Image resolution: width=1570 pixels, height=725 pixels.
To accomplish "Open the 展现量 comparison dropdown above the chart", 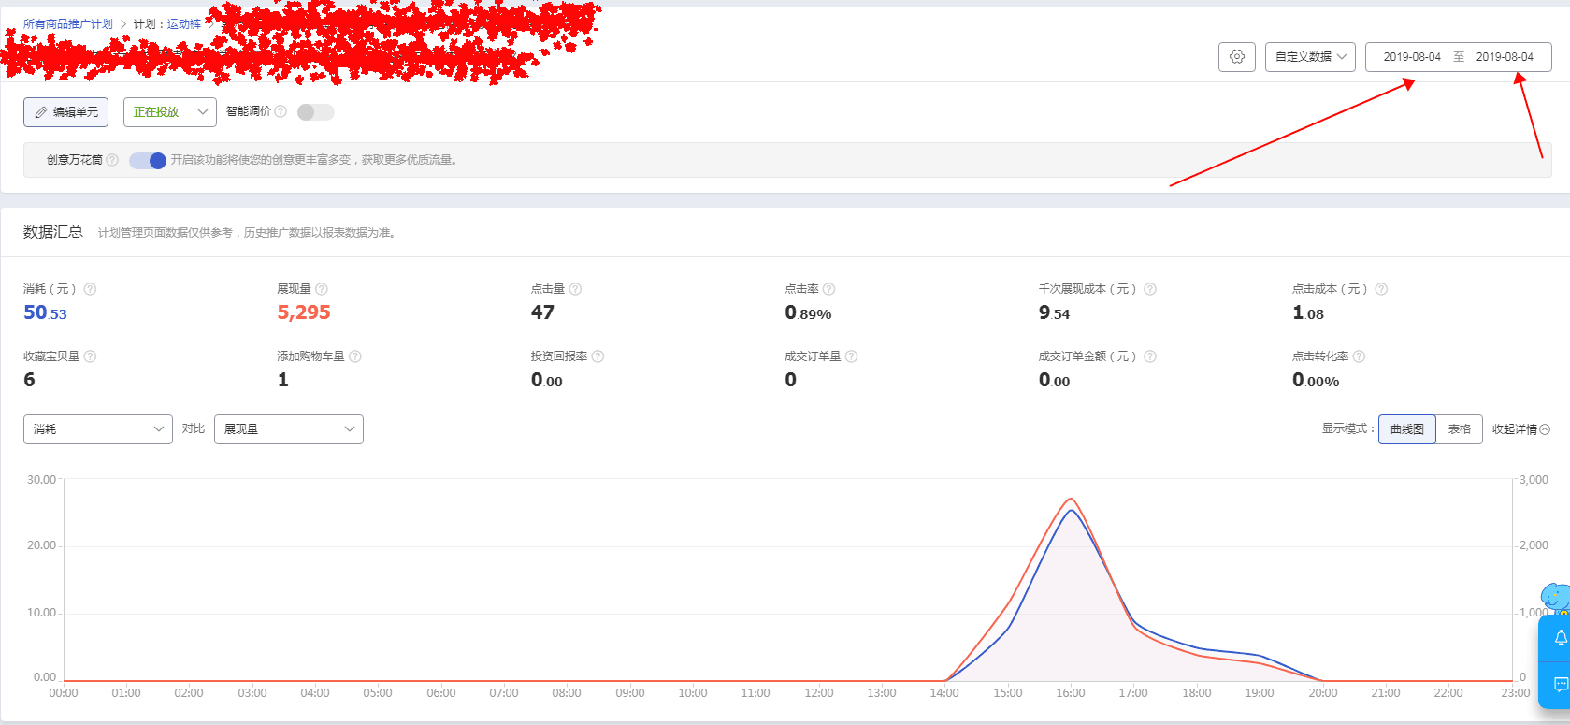I will coord(289,429).
